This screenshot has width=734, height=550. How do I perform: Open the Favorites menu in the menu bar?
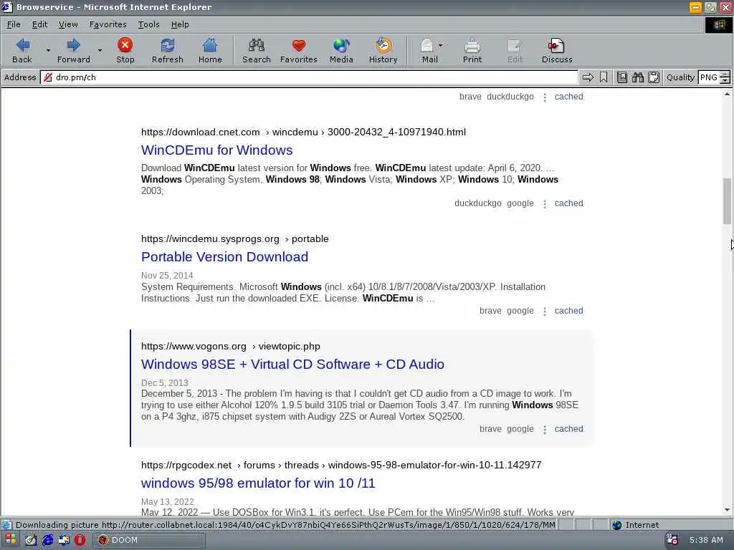pos(108,24)
